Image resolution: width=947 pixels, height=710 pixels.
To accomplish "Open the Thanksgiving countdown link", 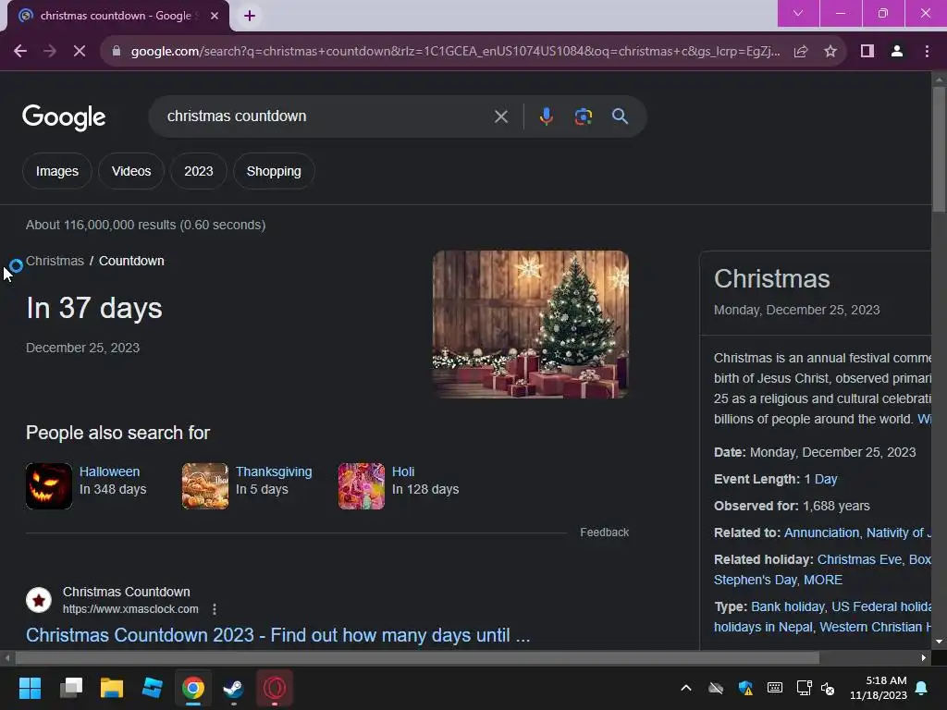I will coord(274,471).
